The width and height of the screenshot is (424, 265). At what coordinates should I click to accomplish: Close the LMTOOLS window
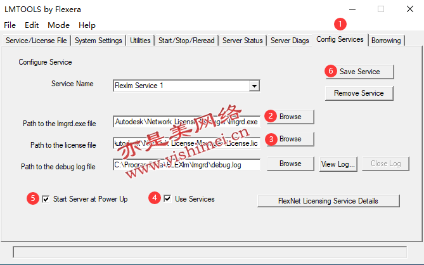coord(410,10)
